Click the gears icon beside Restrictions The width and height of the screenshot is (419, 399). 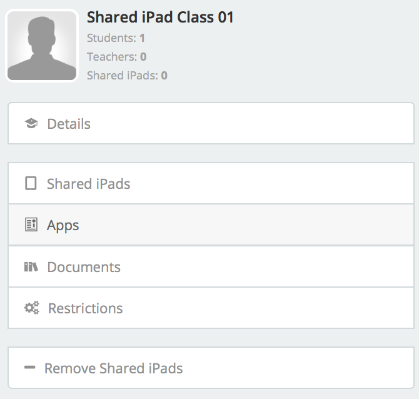click(x=32, y=308)
